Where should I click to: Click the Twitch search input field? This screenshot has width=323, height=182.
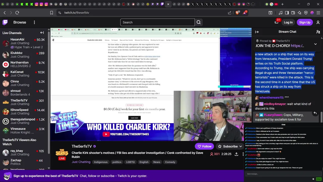pos(157,22)
